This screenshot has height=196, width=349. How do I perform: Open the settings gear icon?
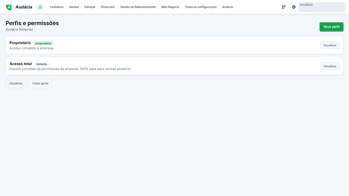tap(294, 7)
